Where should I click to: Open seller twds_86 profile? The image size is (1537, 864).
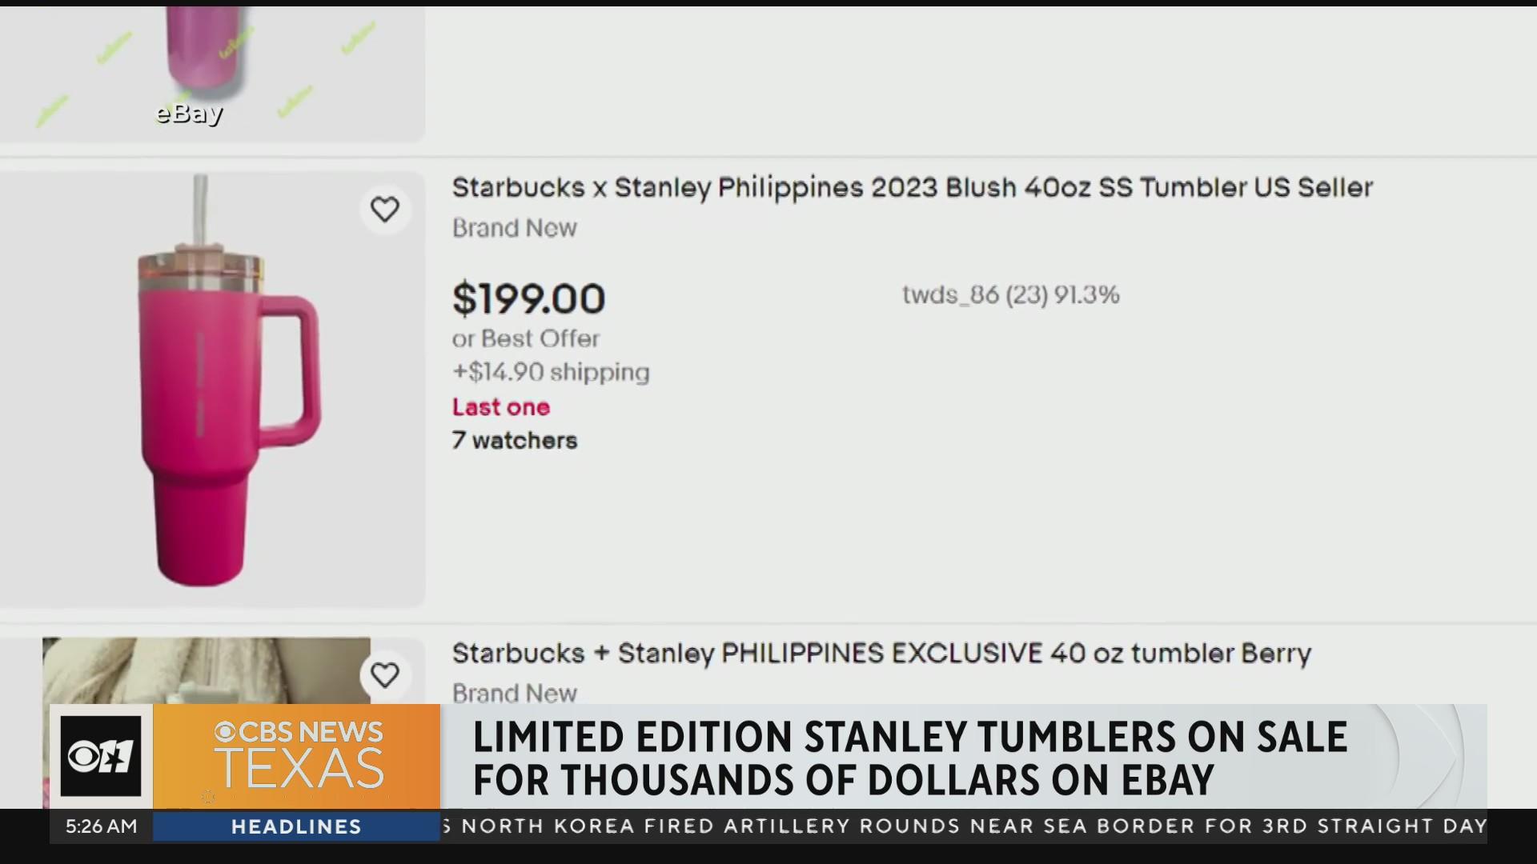pyautogui.click(x=1010, y=295)
